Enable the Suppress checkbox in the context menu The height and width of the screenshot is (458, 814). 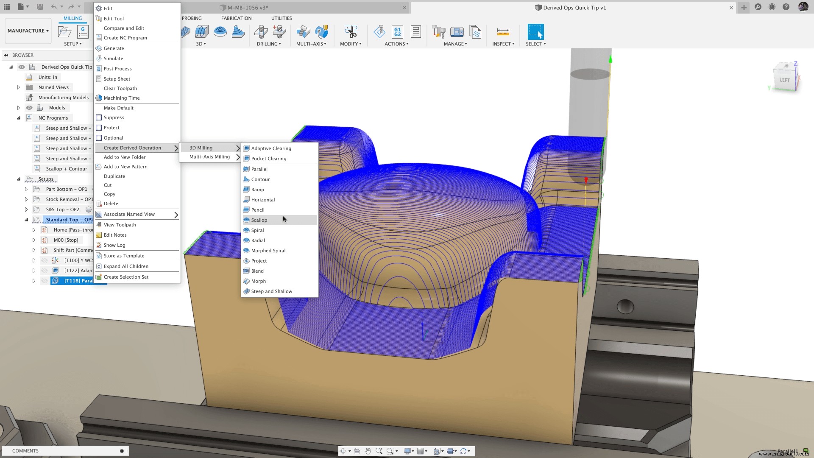tap(98, 117)
